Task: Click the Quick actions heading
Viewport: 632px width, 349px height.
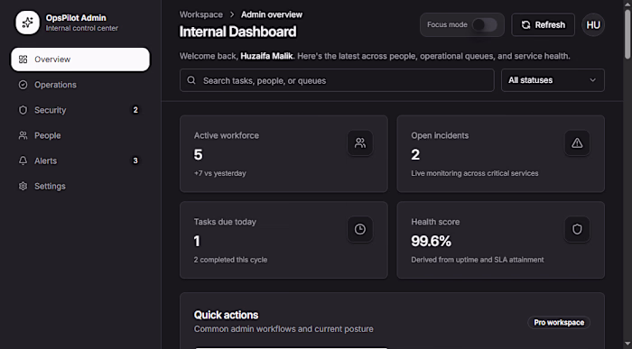Action: tap(226, 315)
